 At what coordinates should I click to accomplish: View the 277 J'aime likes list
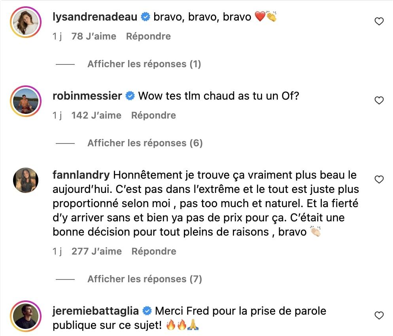[96, 251]
